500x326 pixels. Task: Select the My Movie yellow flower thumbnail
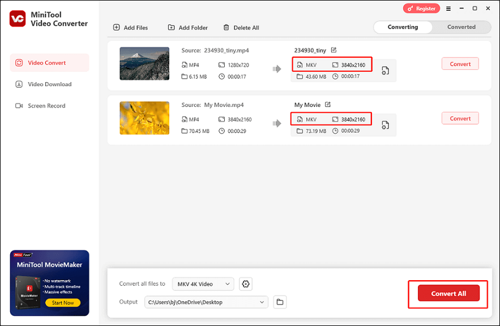[x=144, y=118]
